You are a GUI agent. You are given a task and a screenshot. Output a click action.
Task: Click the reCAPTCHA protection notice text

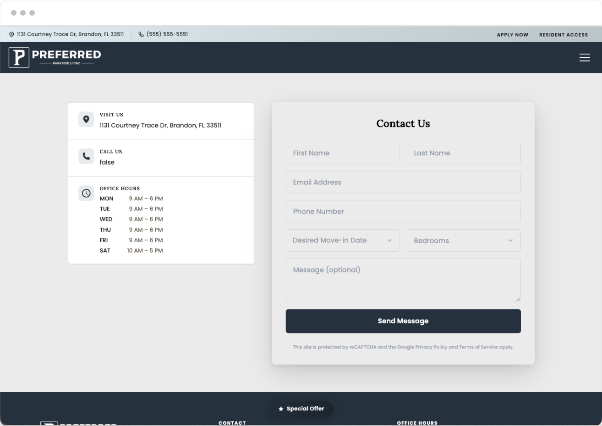pos(403,347)
